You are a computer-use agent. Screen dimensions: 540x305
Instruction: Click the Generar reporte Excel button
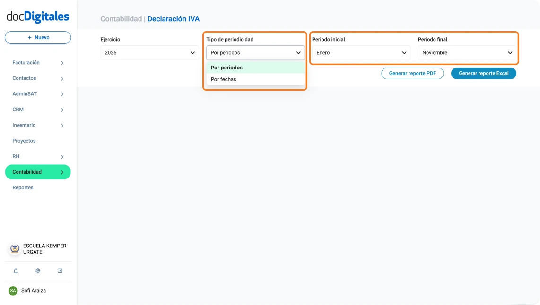coord(483,74)
